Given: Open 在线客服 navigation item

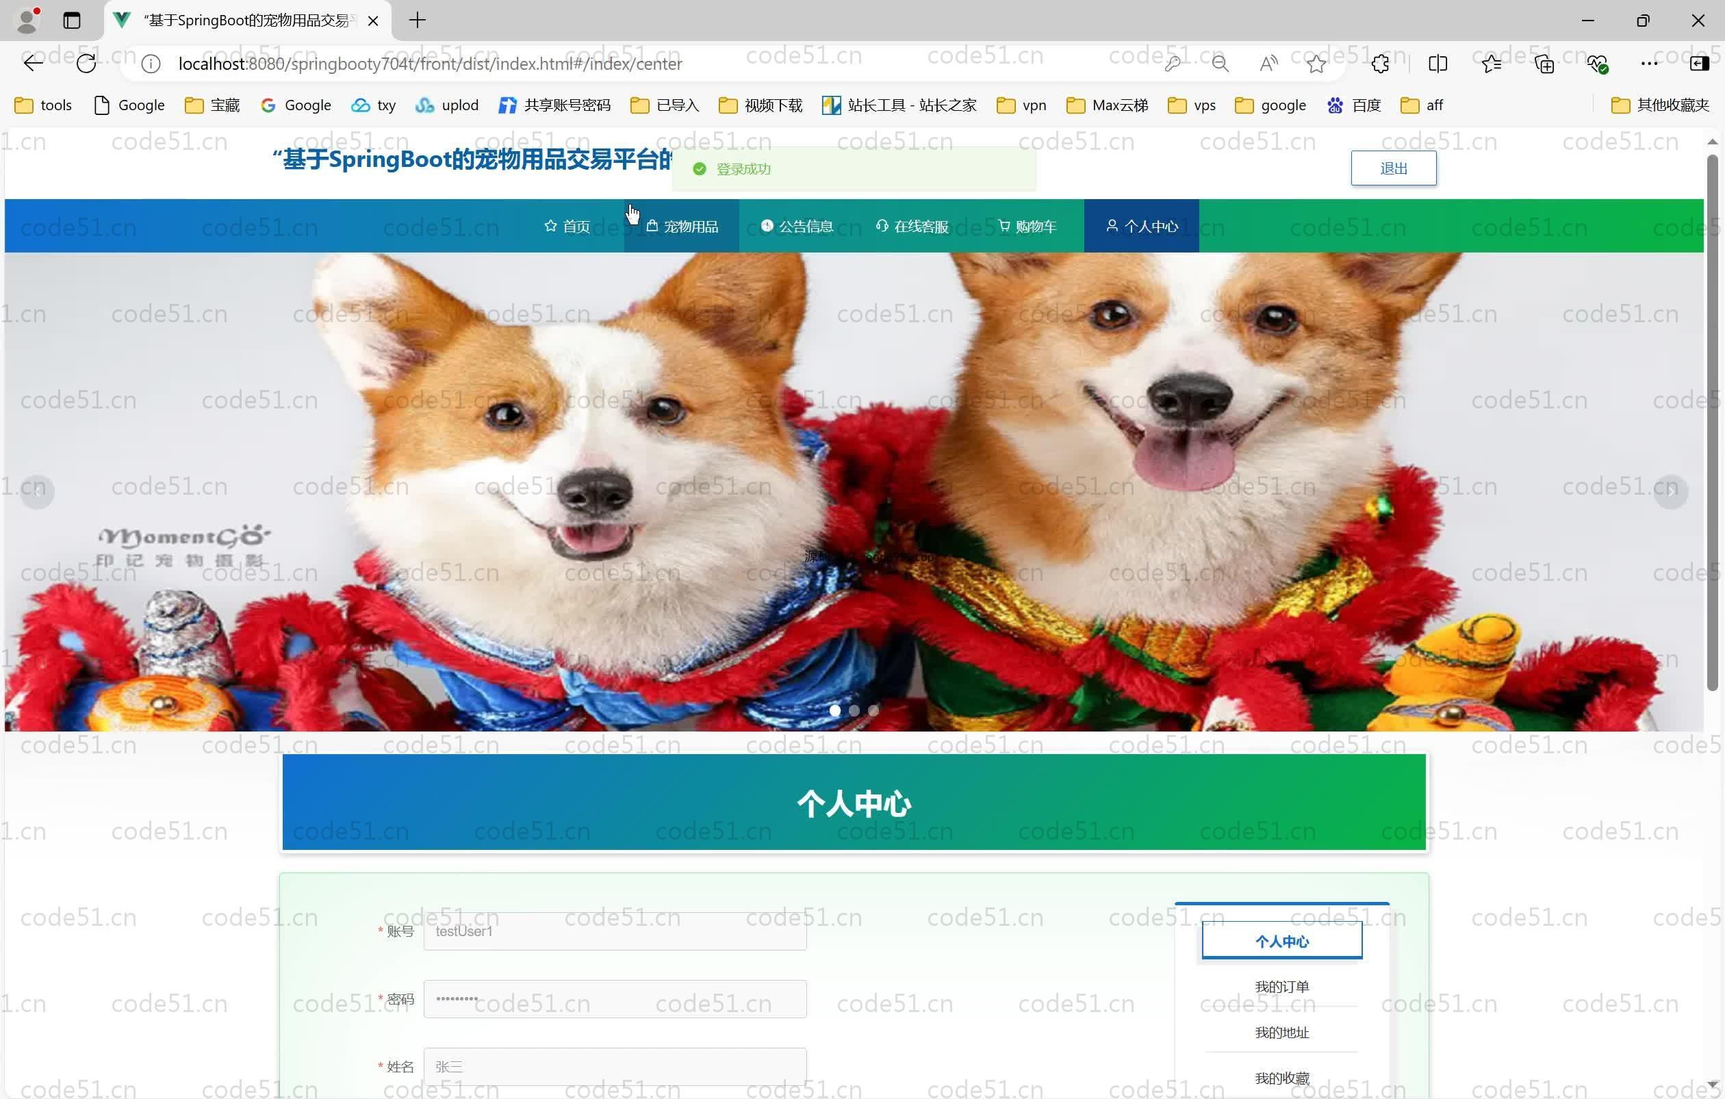Looking at the screenshot, I should (x=912, y=227).
